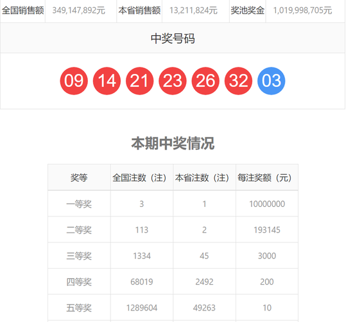Viewport: 353px width, 322px height.
Task: Select the 五等奖 row label
Action: (x=79, y=308)
